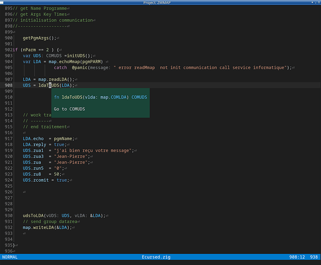Click value '50' on line 923

pyautogui.click(x=57, y=174)
